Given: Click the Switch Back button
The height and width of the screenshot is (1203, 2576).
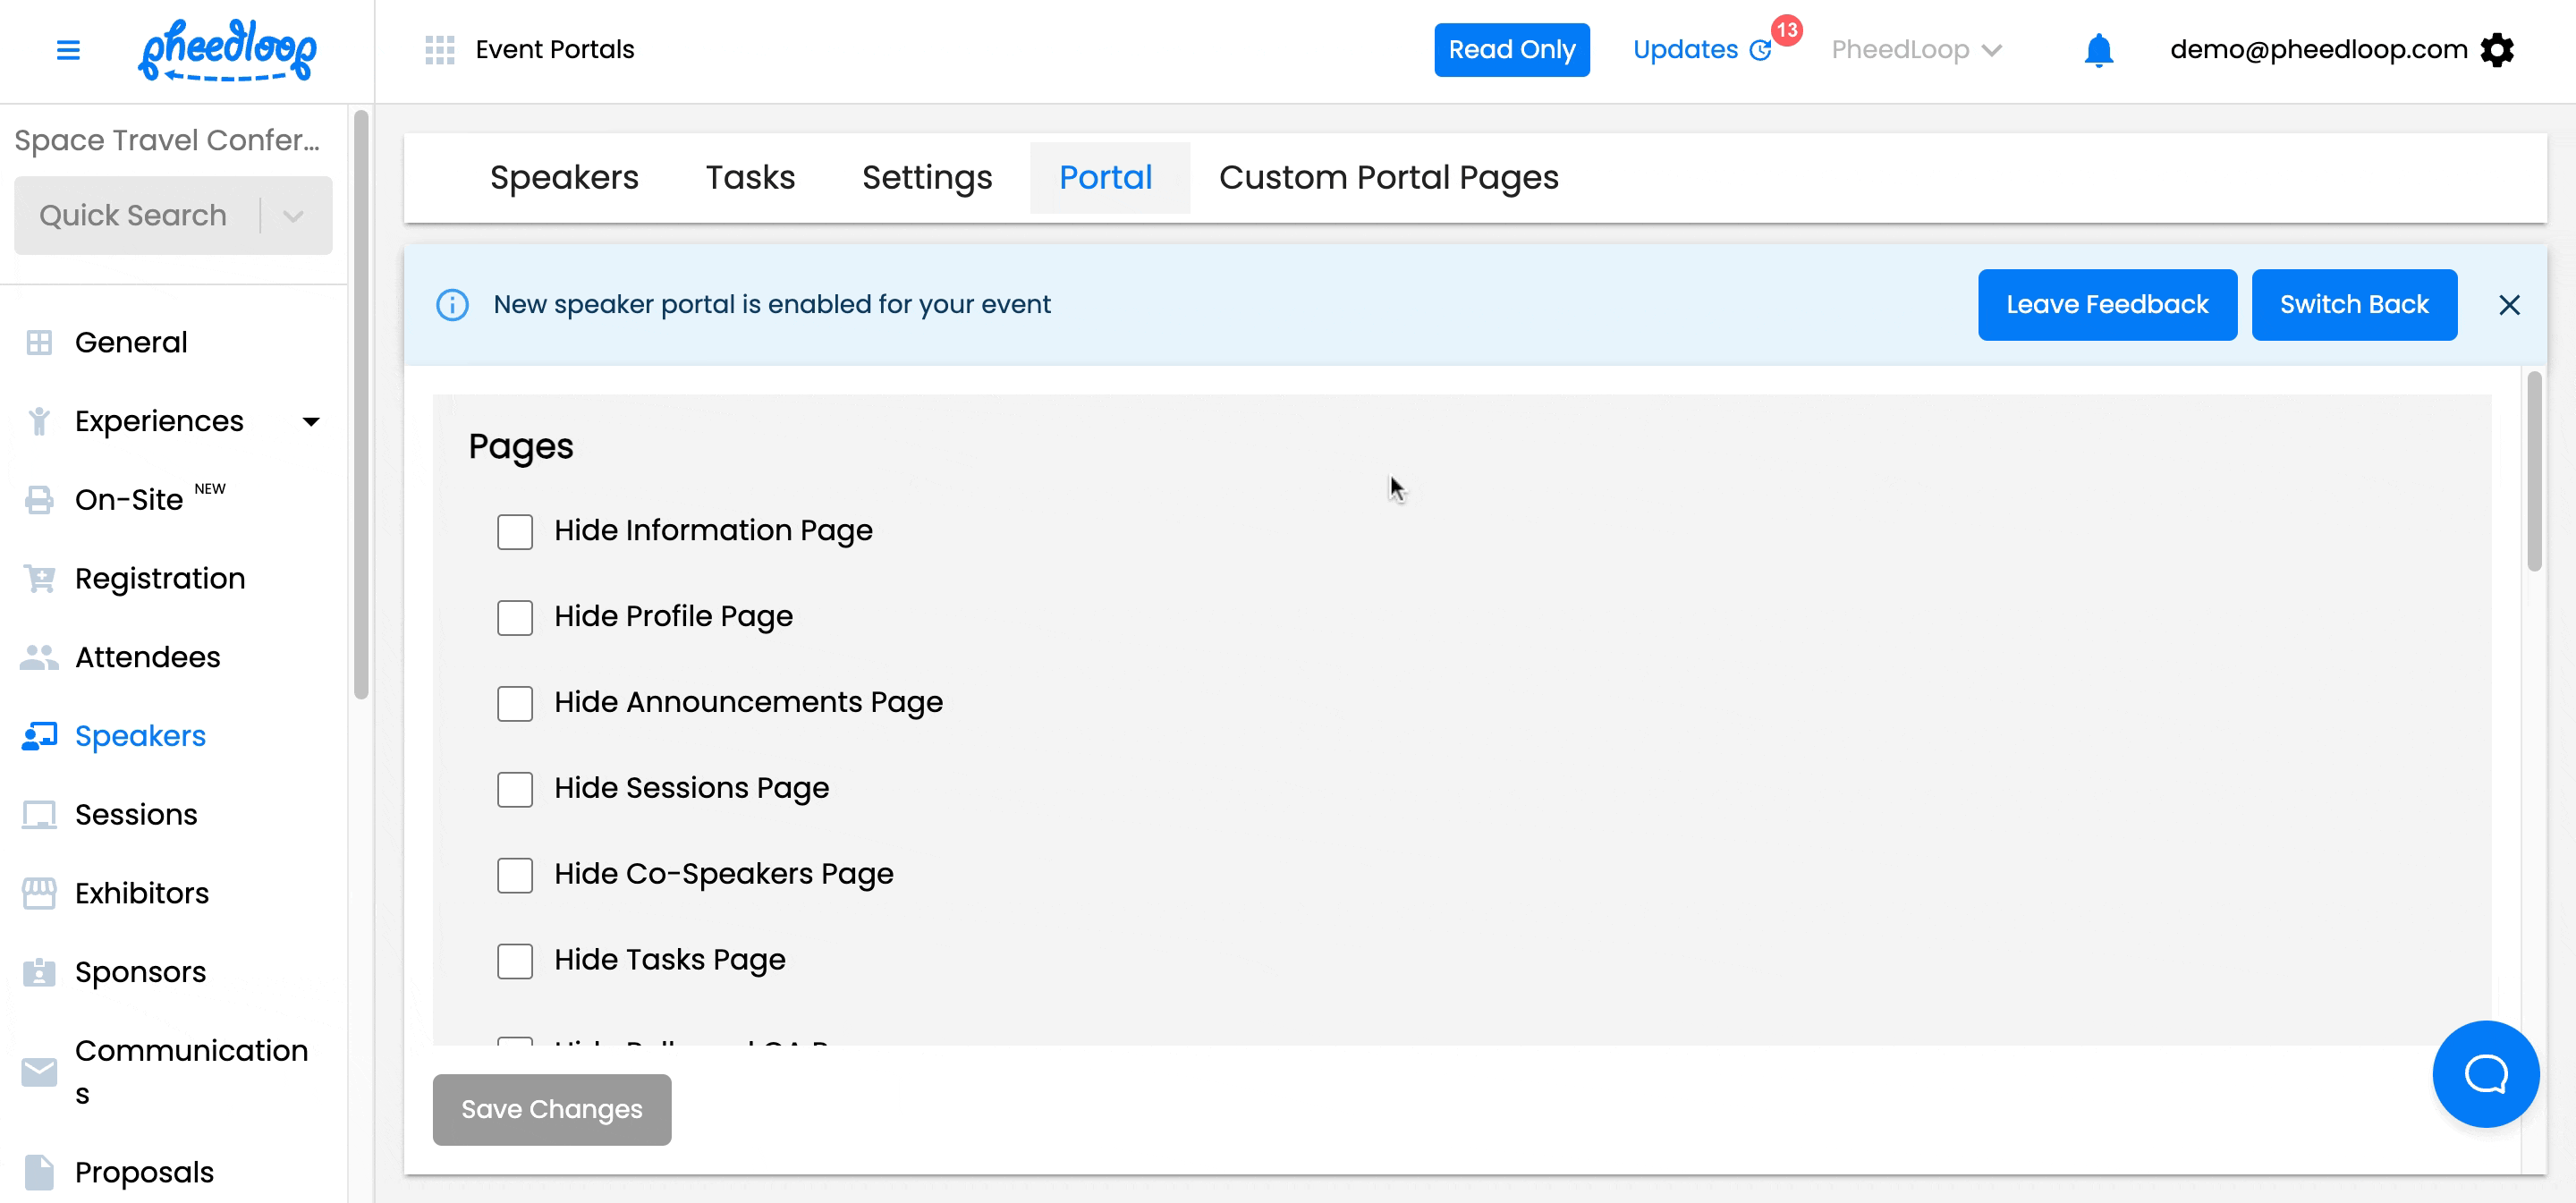Looking at the screenshot, I should [x=2353, y=304].
